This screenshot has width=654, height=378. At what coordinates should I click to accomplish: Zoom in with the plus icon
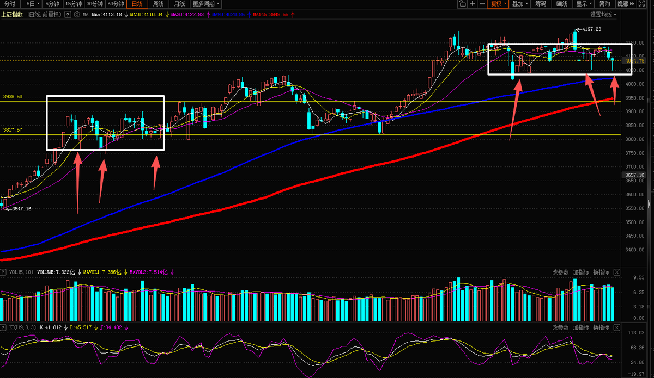[472, 4]
